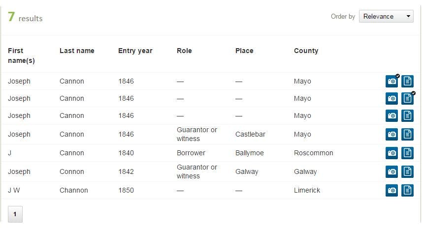View transcript for first Joseph Cannon row
The width and height of the screenshot is (422, 228).
coord(407,82)
